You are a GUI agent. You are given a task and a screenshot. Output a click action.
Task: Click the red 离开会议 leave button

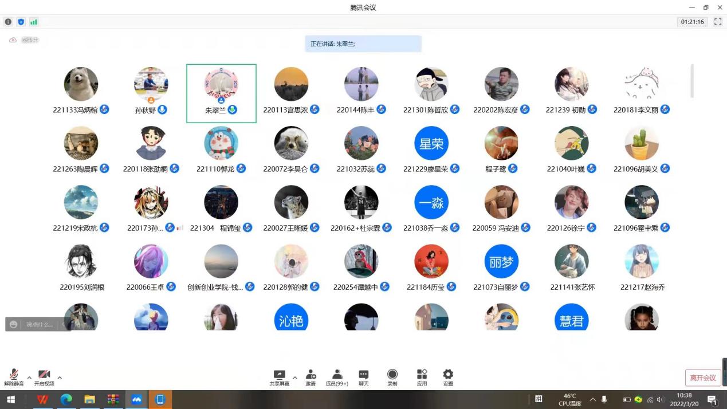point(702,378)
